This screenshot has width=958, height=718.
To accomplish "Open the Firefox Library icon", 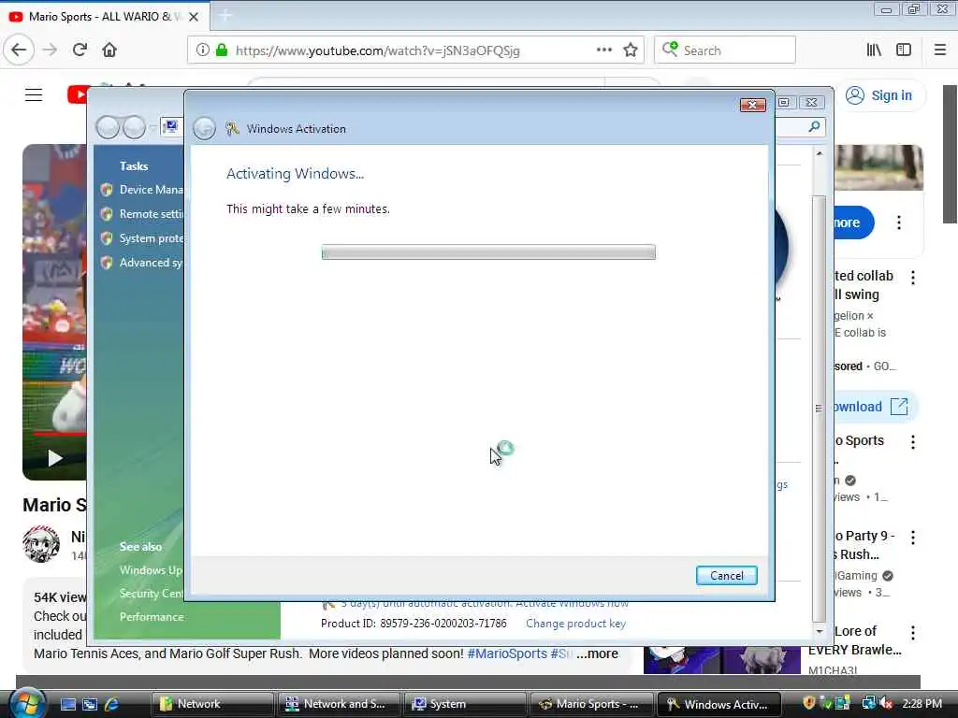I will tap(874, 50).
